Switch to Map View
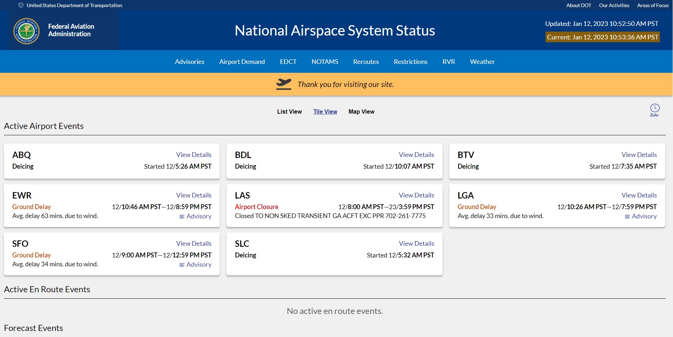673x337 pixels. tap(361, 112)
